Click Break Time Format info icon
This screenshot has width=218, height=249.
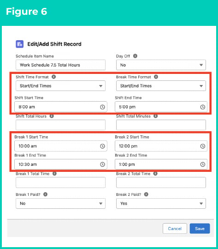[156, 77]
